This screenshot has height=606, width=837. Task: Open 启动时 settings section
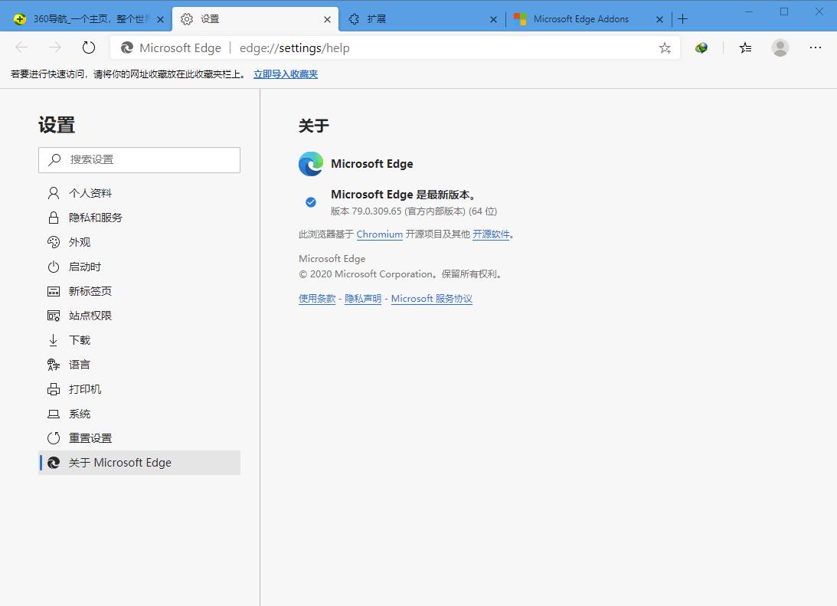tap(139, 267)
